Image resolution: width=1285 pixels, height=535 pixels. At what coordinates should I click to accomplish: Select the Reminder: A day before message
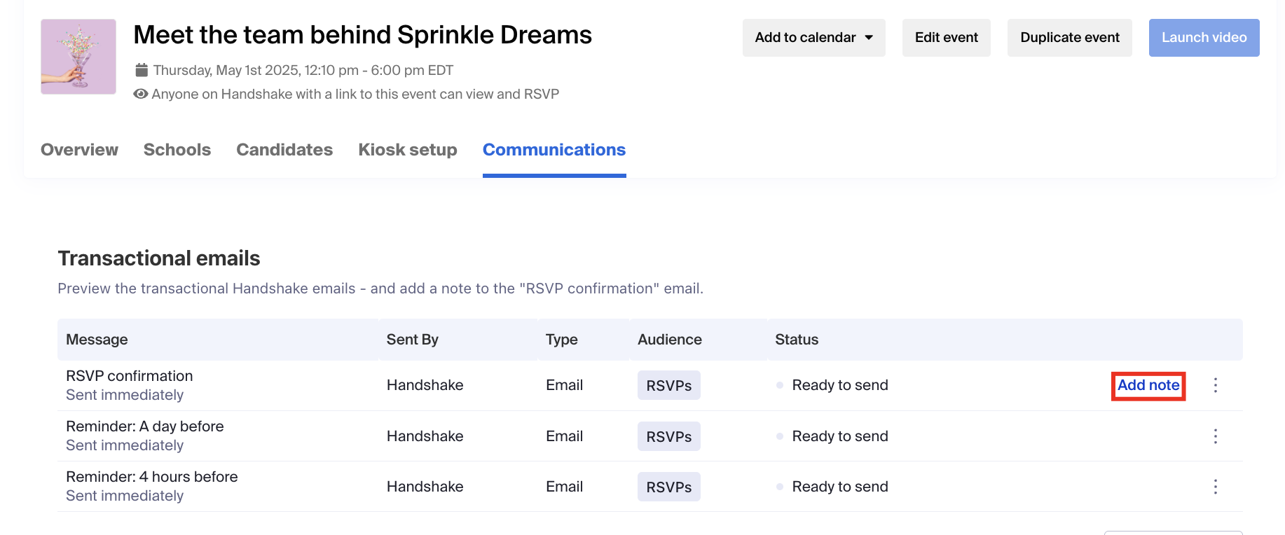pos(145,426)
